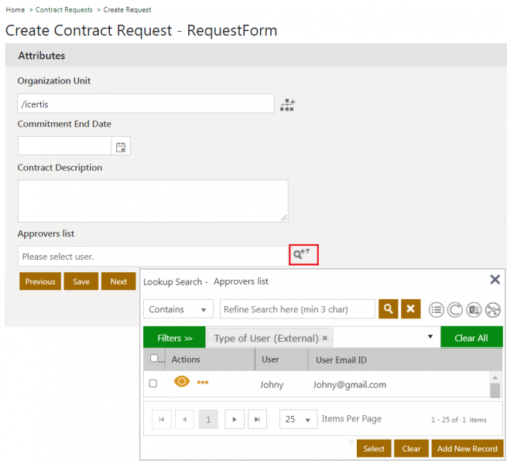Remove the Type of User (External) filter
The width and height of the screenshot is (507, 463).
click(325, 339)
